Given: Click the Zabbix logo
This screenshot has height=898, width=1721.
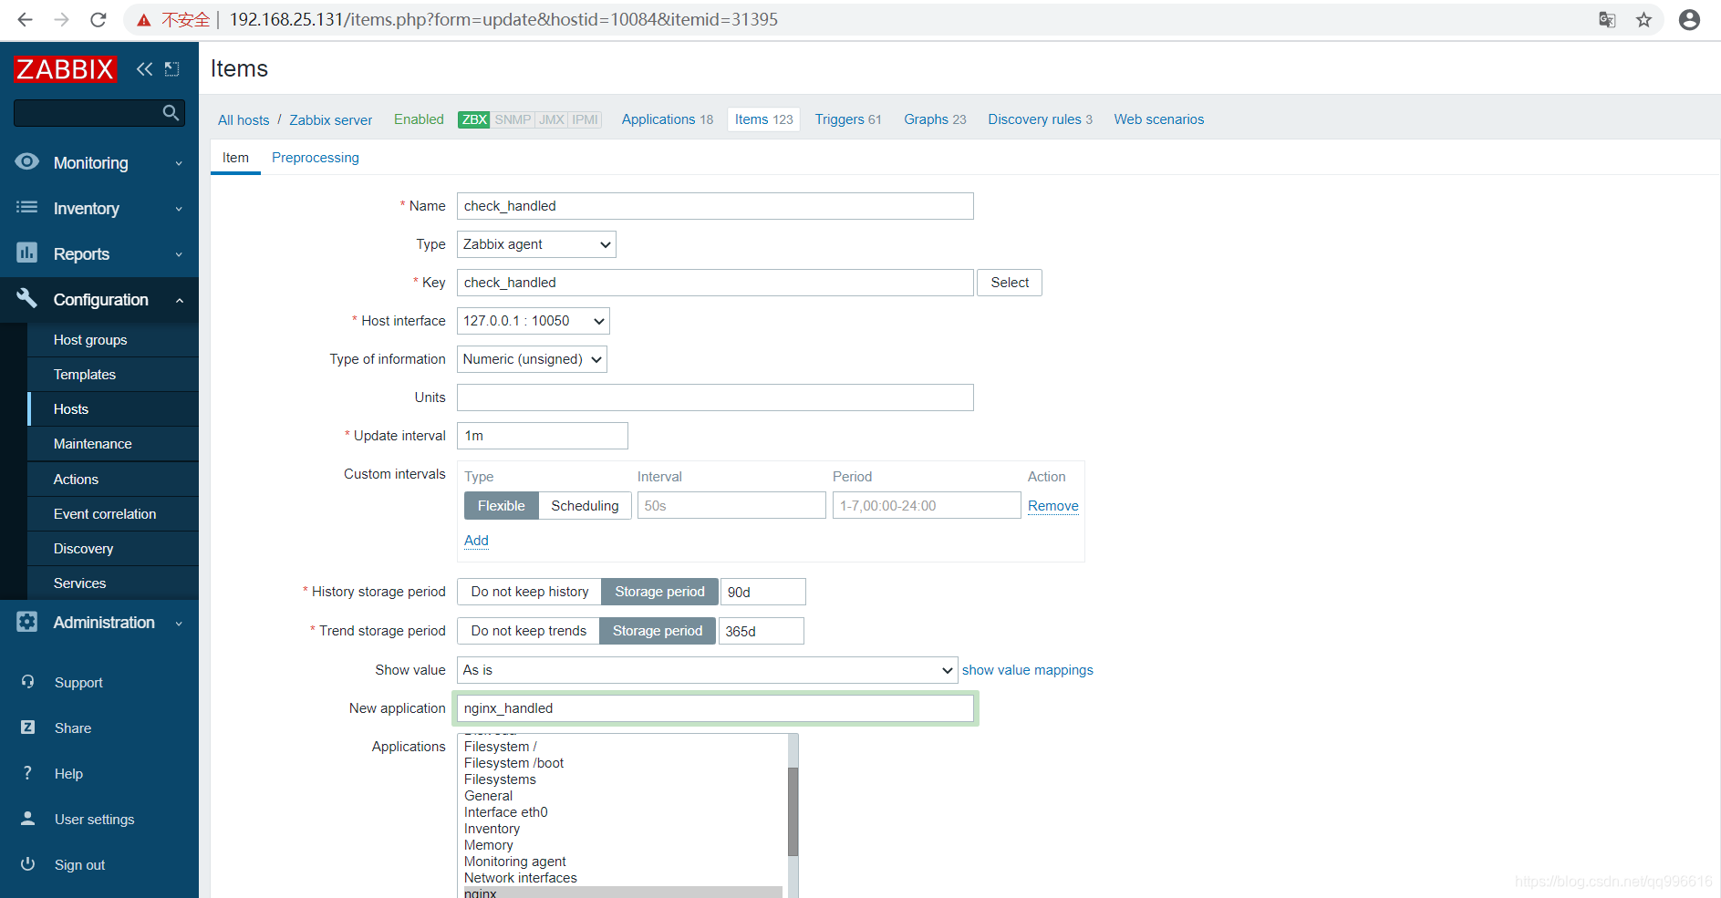Looking at the screenshot, I should pyautogui.click(x=65, y=69).
